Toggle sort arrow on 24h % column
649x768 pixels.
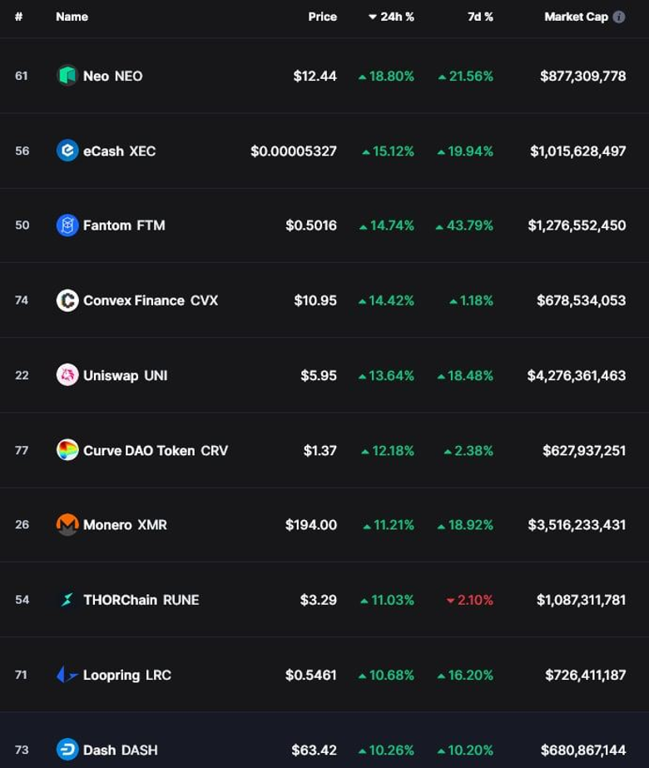(x=372, y=17)
